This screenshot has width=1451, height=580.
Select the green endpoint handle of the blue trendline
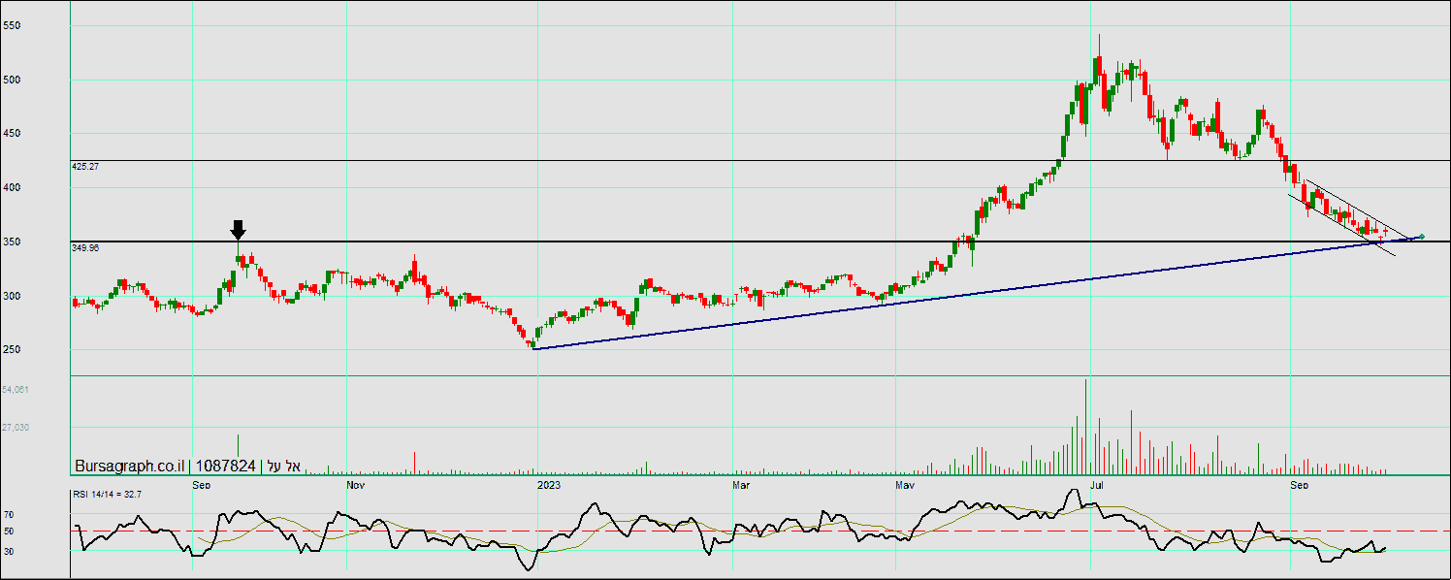tap(1422, 237)
